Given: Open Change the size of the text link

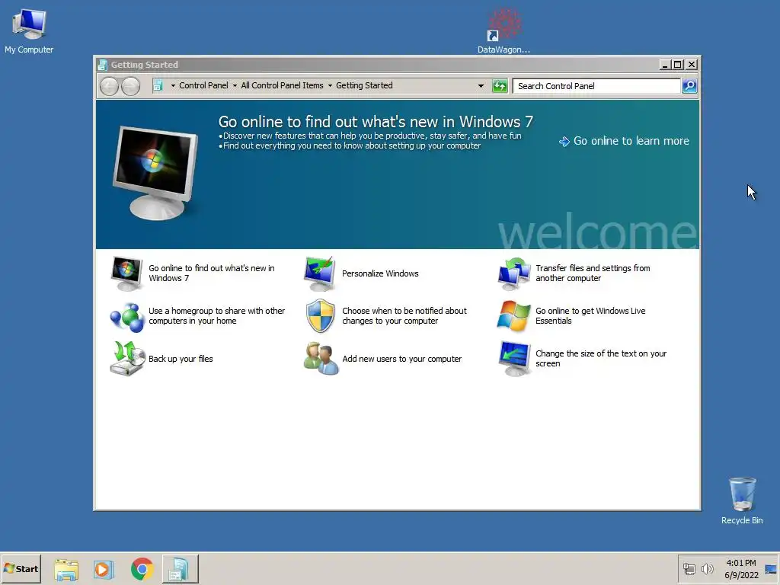Looking at the screenshot, I should click(x=600, y=359).
